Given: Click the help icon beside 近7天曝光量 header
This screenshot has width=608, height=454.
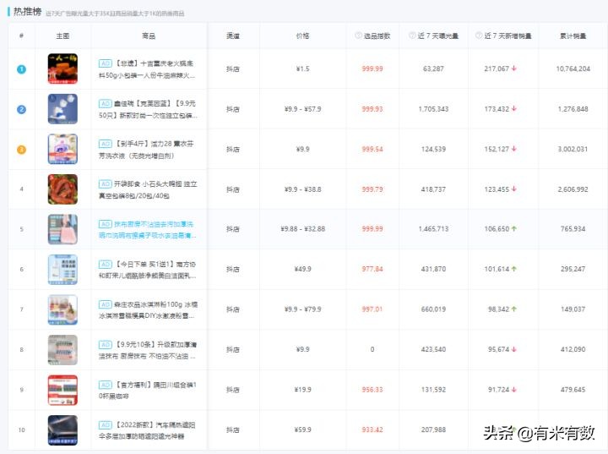Looking at the screenshot, I should point(412,36).
